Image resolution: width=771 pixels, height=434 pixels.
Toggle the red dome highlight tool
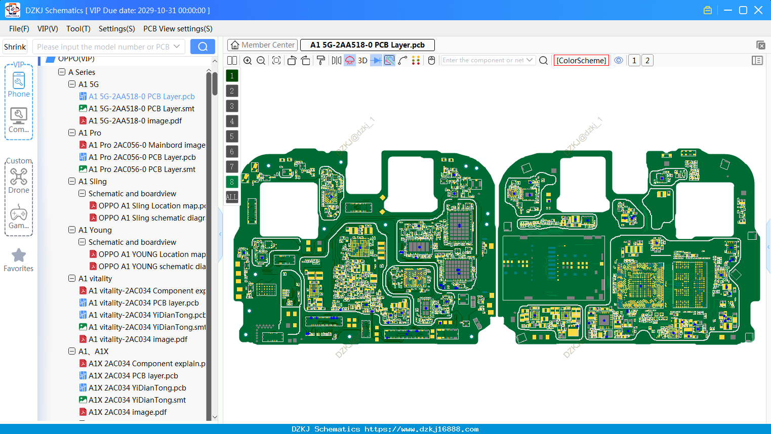tap(350, 61)
